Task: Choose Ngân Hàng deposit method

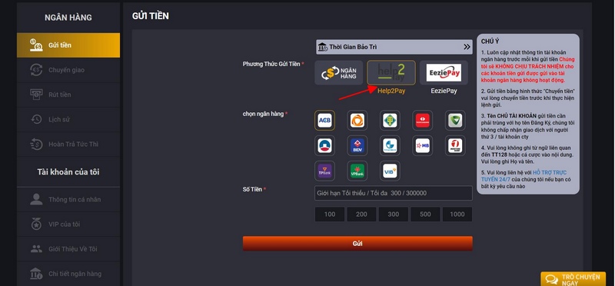Action: click(x=339, y=72)
